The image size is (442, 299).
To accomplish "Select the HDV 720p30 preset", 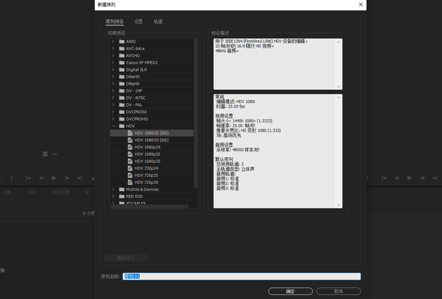I will tap(152, 182).
